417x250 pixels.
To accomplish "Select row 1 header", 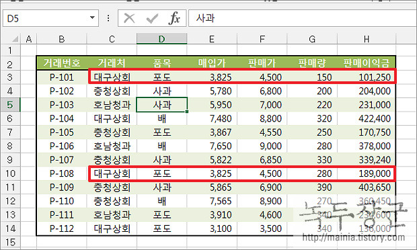I will point(10,50).
